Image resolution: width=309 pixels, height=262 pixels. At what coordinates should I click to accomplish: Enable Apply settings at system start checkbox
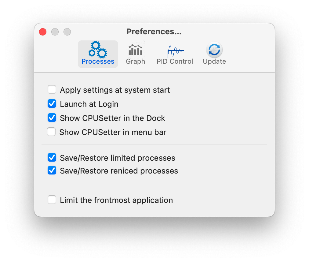click(x=52, y=89)
